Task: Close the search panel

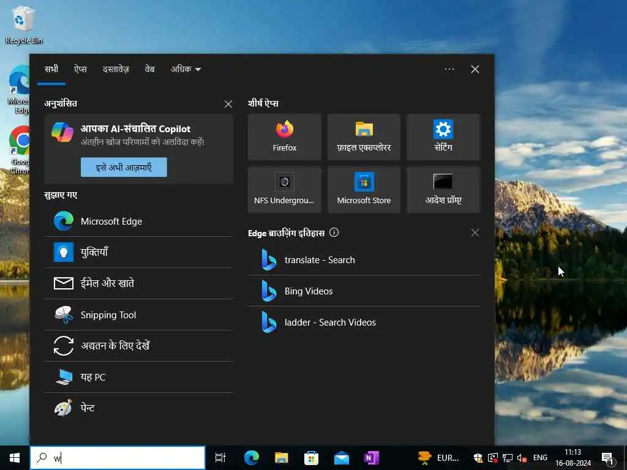Action: tap(475, 70)
